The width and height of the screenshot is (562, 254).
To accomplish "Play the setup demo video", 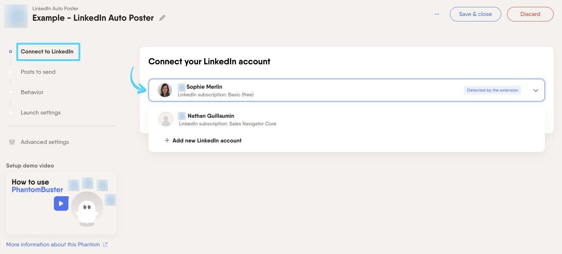I will tap(61, 203).
